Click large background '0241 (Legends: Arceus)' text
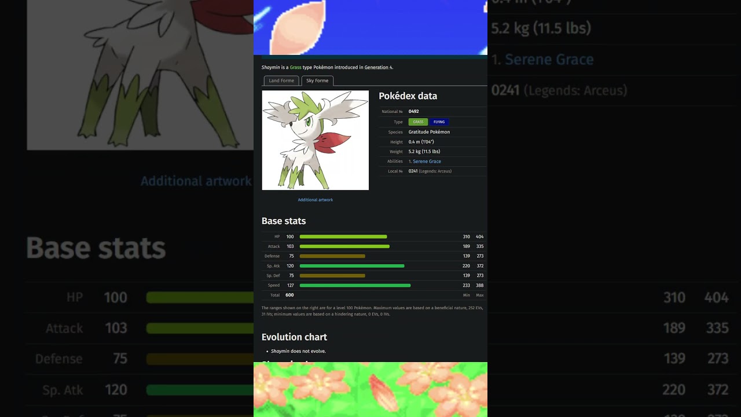 (x=559, y=90)
